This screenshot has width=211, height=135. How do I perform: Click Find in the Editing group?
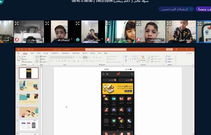168,56
